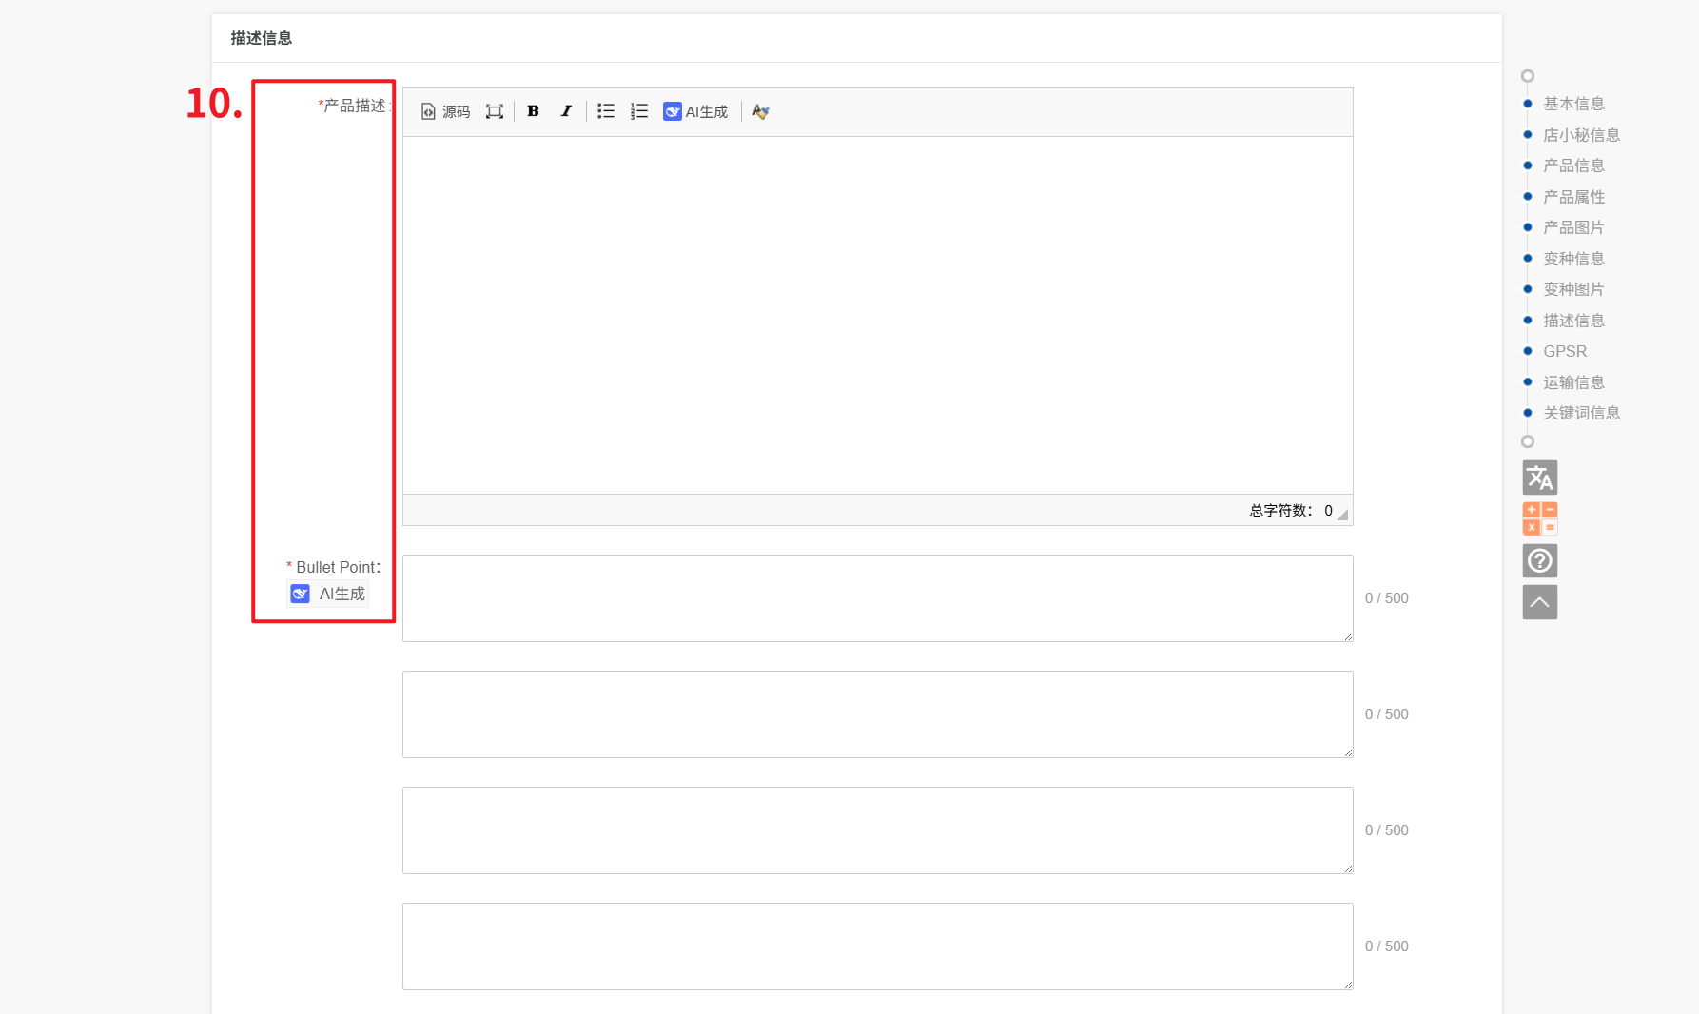1699x1014 pixels.
Task: Open the orange calculator tool
Action: pyautogui.click(x=1539, y=519)
